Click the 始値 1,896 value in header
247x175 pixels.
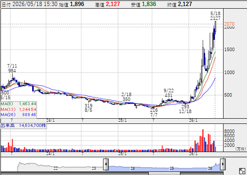pyautogui.click(x=71, y=4)
